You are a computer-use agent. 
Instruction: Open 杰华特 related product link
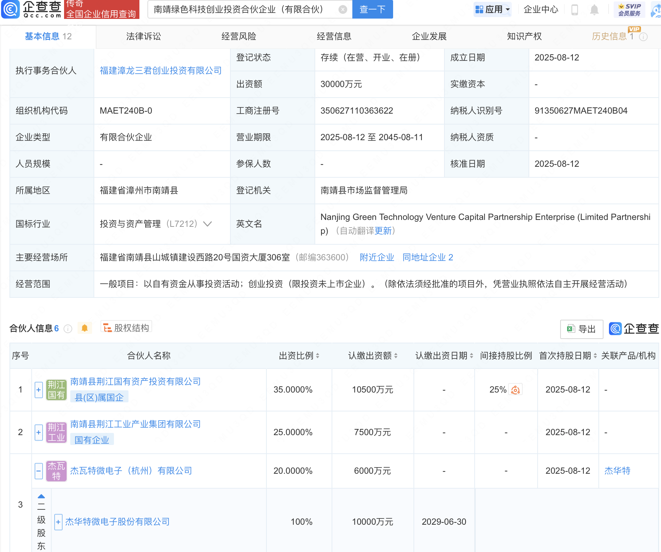click(x=617, y=471)
